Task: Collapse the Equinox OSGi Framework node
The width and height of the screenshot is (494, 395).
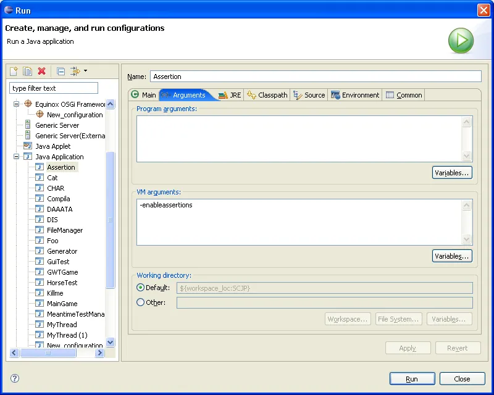Action: (17, 104)
